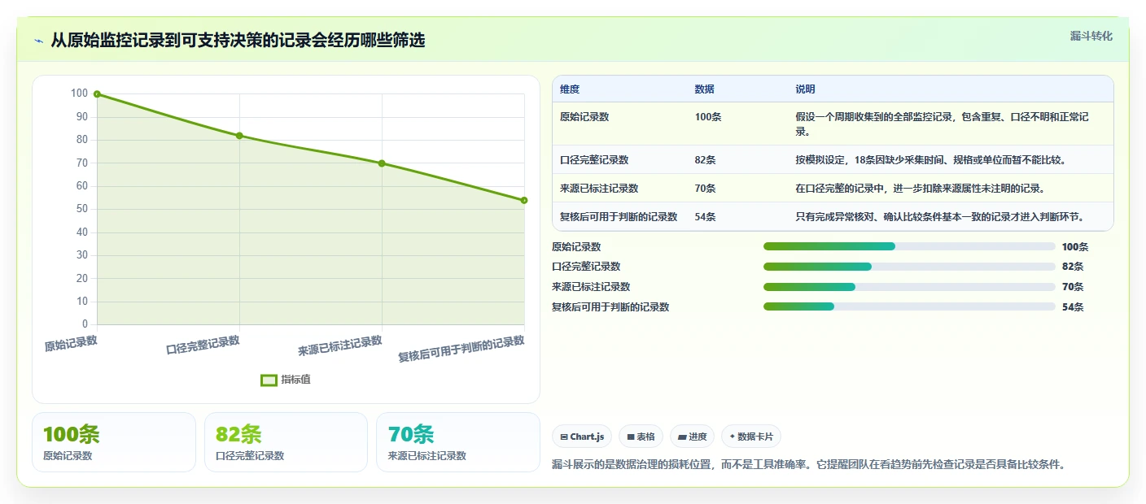Click the chart data point at 100

[x=97, y=94]
